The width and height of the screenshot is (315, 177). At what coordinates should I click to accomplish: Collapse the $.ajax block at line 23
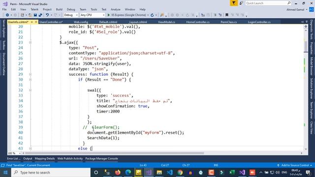pyautogui.click(x=31, y=43)
